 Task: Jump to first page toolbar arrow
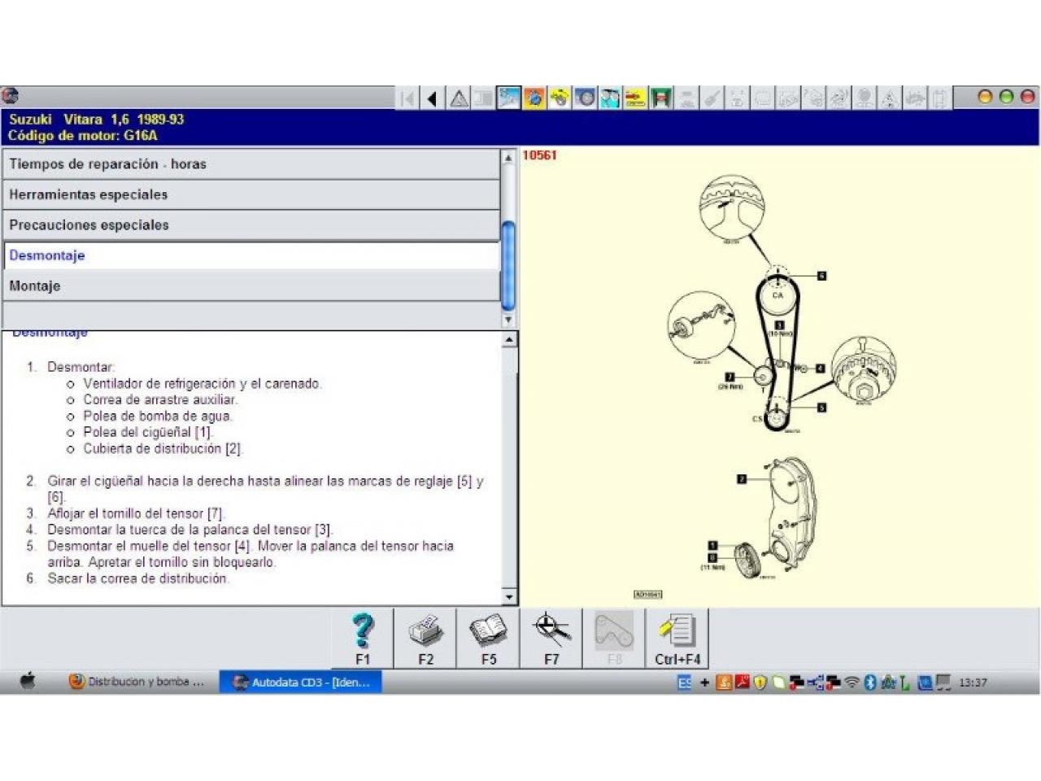click(408, 98)
